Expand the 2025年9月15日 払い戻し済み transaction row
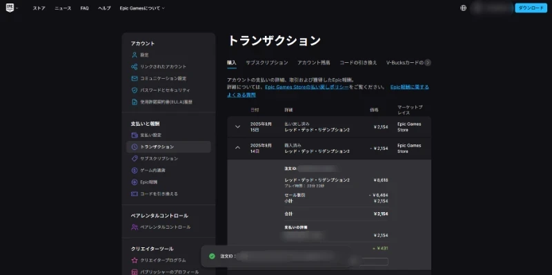This screenshot has width=552, height=275. (237, 127)
